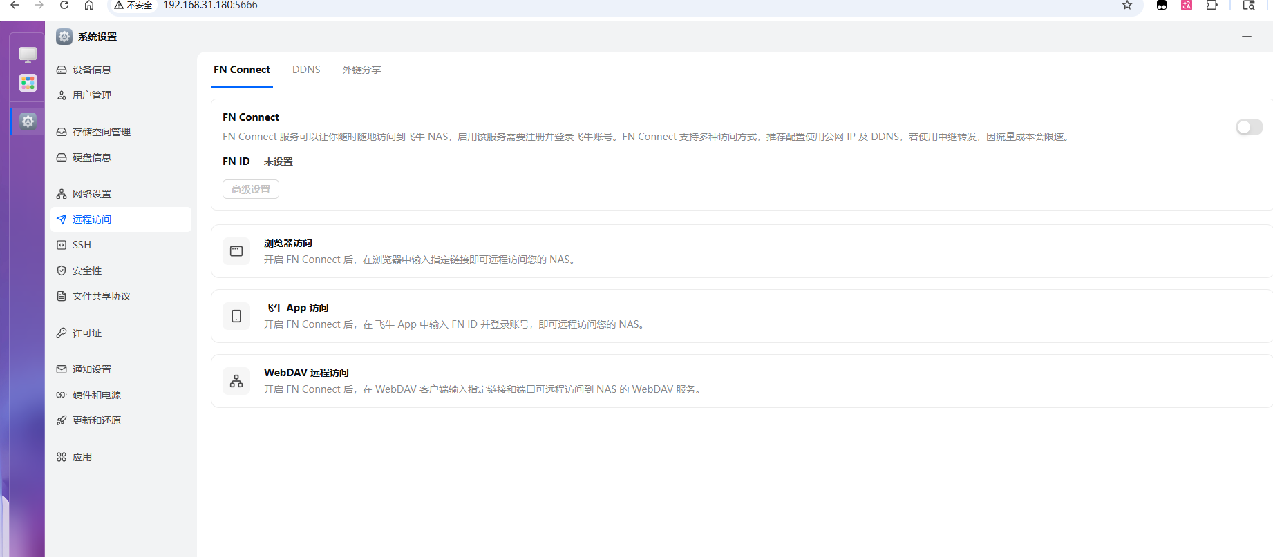Switch to the FN Connect tab
This screenshot has height=557, width=1273.
pyautogui.click(x=242, y=70)
